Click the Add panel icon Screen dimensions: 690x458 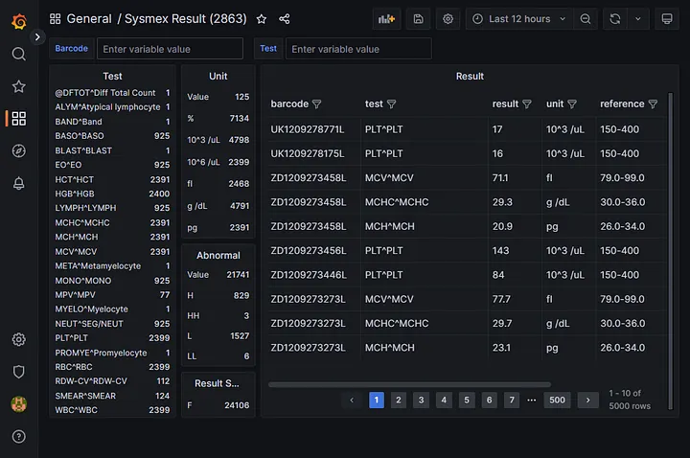point(386,19)
